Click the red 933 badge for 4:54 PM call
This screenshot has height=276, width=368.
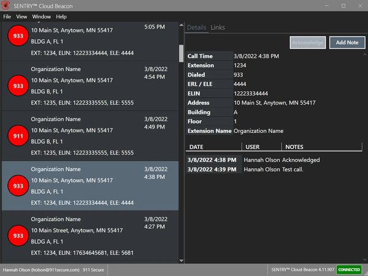click(x=18, y=86)
